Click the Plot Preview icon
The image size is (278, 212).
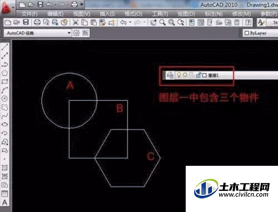click(46, 22)
